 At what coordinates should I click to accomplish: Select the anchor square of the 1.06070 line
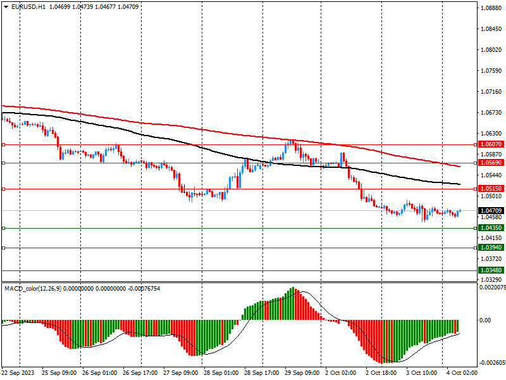click(x=4, y=144)
